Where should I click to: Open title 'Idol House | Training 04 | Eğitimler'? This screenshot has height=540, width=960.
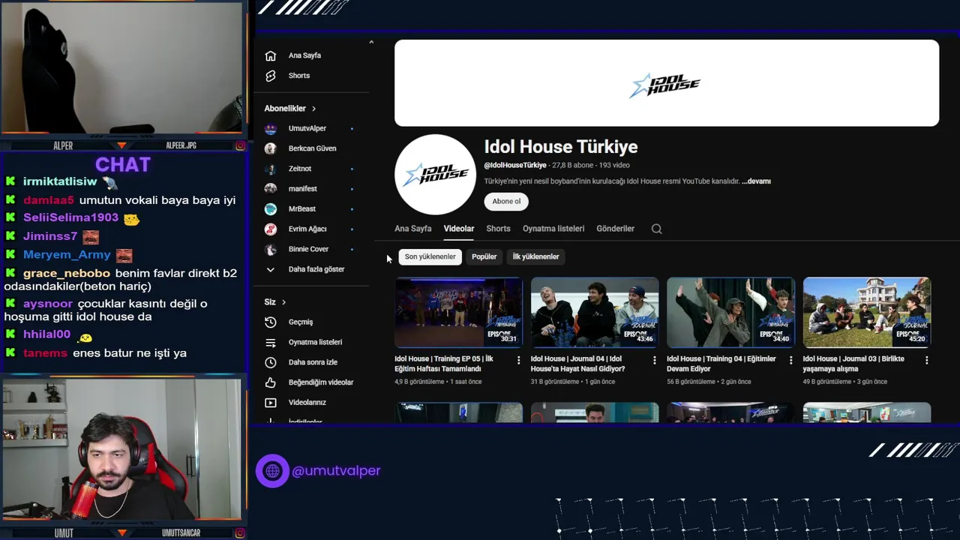click(721, 364)
